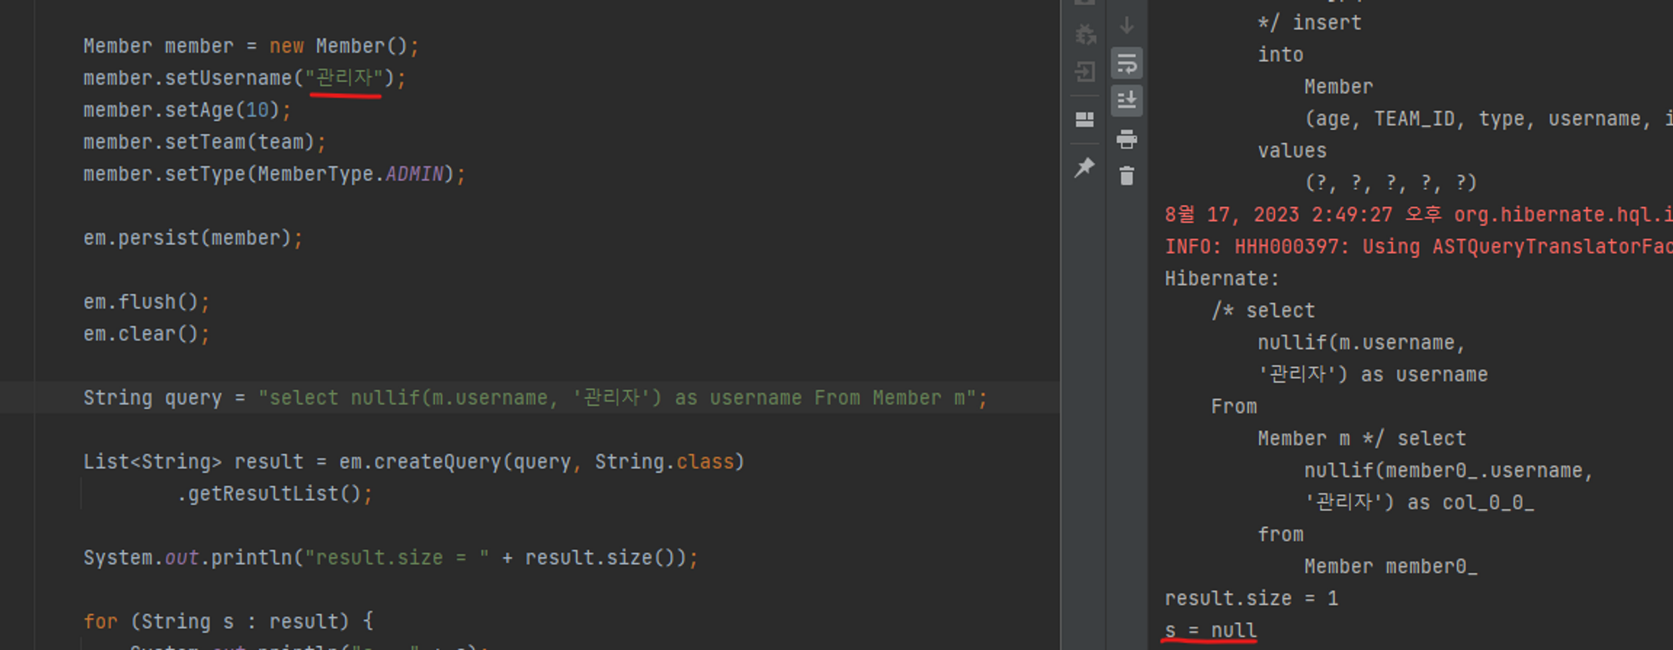Click the '(?, ?, ?, ?, ?)' values line
Viewport: 1673px width, 650px height.
pos(1391,183)
